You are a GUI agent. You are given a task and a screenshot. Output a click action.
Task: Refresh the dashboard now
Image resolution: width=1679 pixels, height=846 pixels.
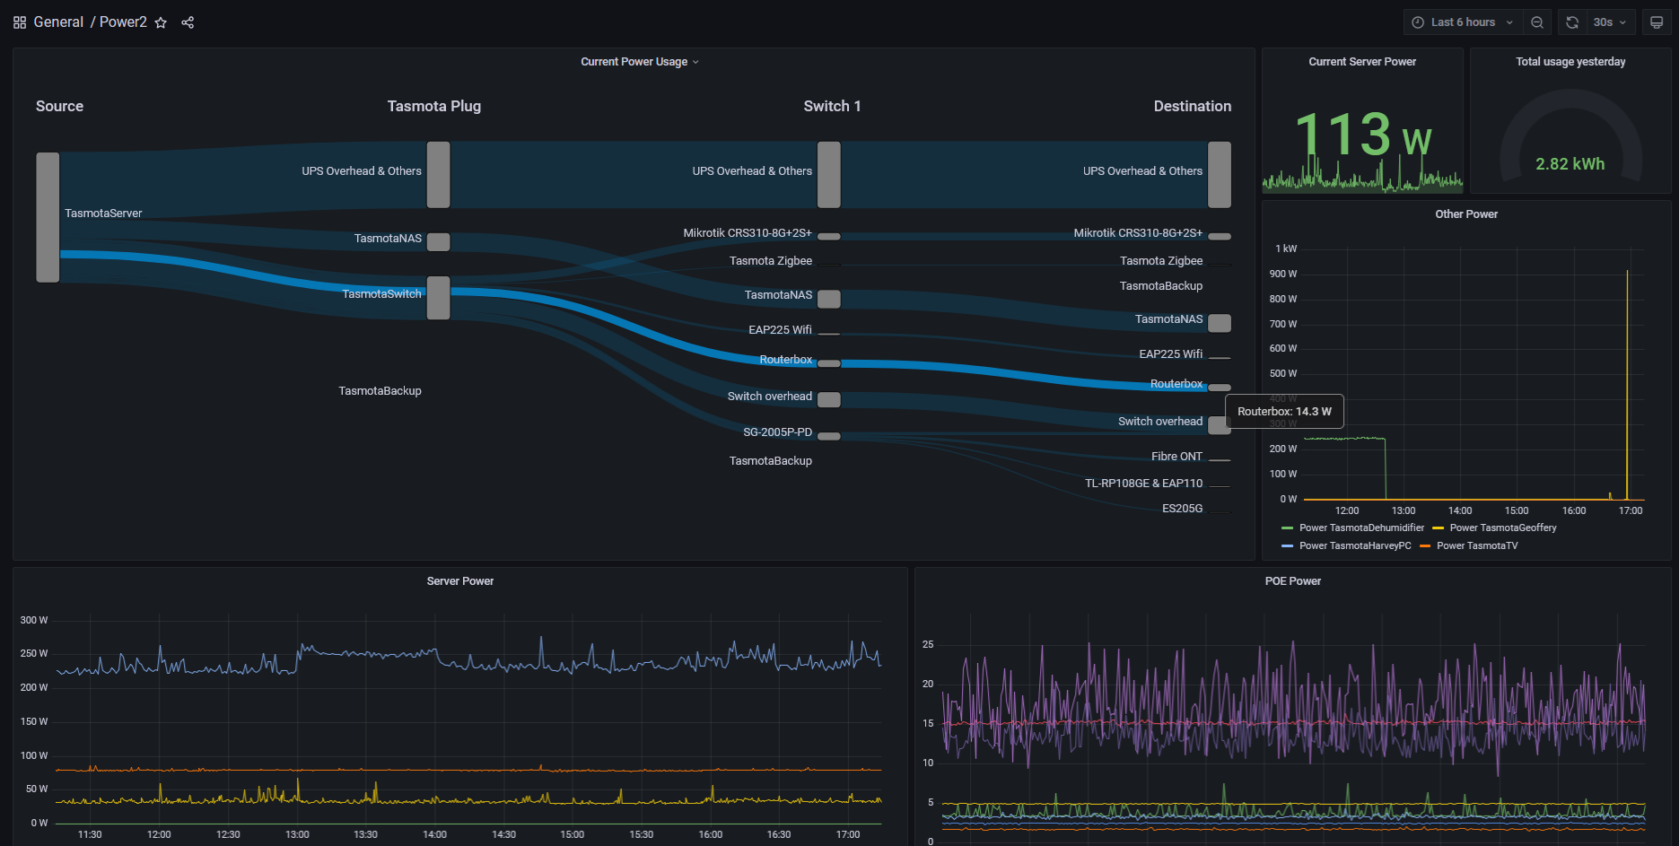click(1572, 22)
